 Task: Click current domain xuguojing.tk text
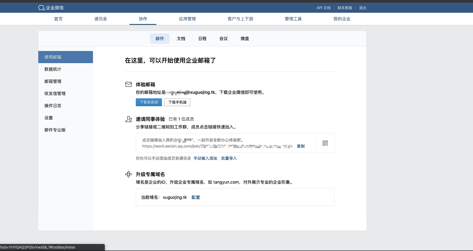click(175, 197)
